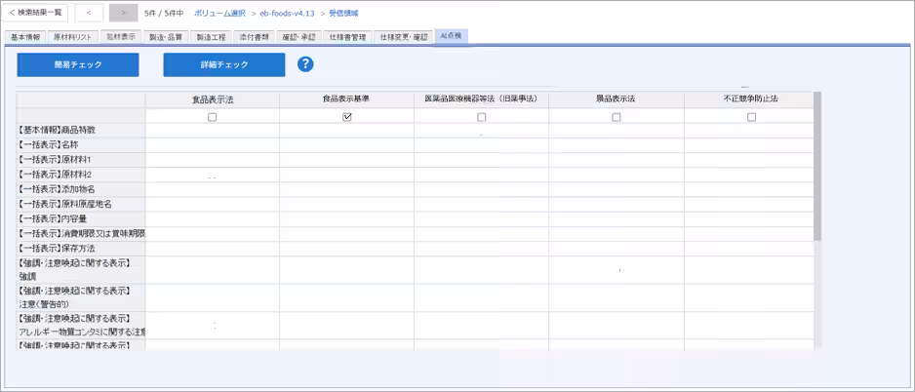
Task: Go to previous record with < arrow
Action: click(89, 13)
